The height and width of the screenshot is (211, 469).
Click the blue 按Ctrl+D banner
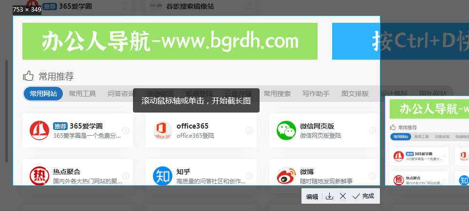(x=400, y=41)
